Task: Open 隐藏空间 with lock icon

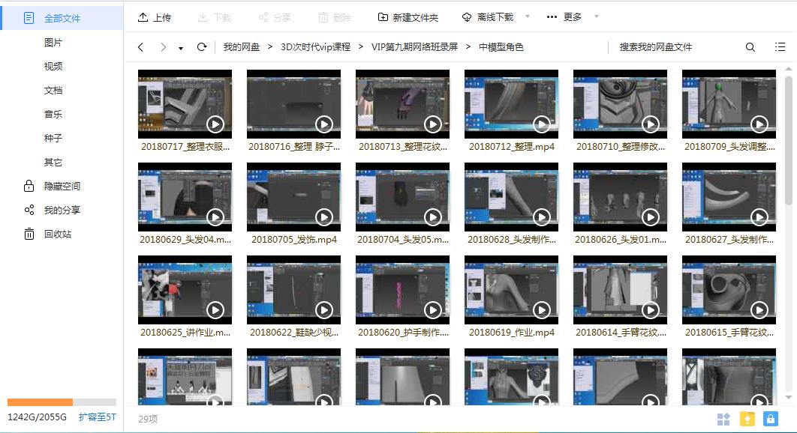Action: [52, 187]
